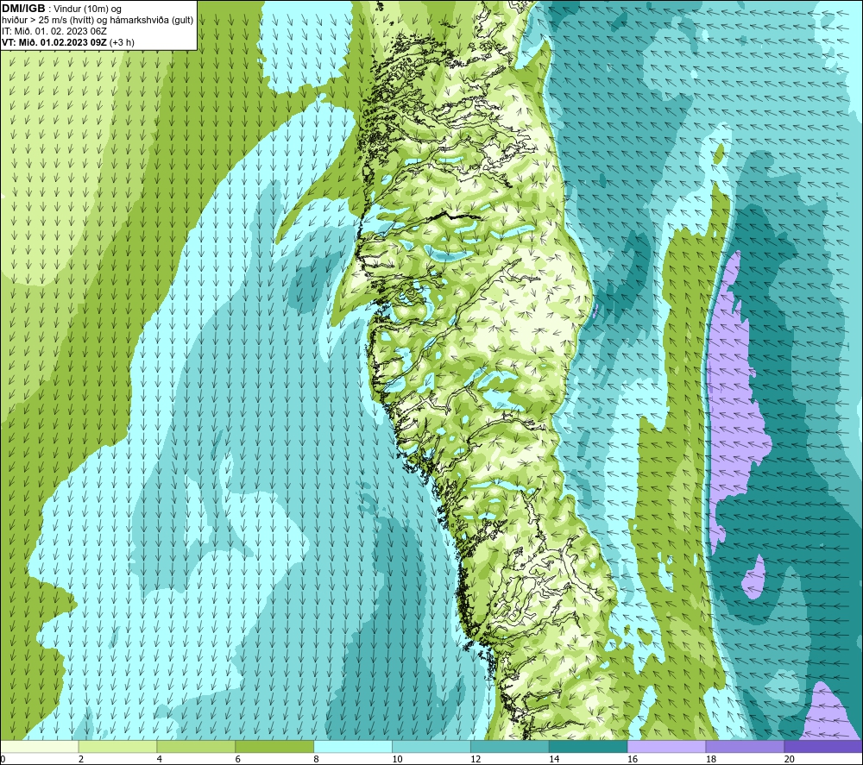Click the legend scale label '0'

3,759
